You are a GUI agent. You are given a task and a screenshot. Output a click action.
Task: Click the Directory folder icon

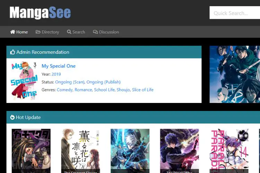[x=38, y=32]
